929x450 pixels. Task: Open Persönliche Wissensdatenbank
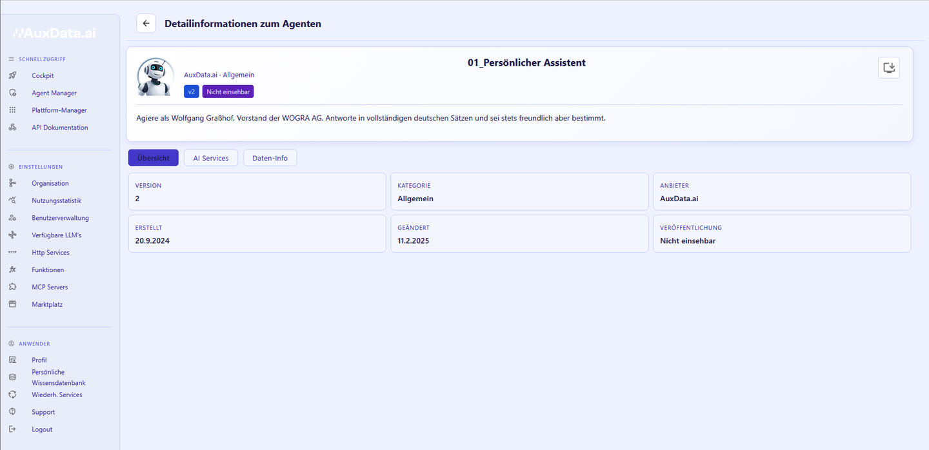click(x=59, y=377)
